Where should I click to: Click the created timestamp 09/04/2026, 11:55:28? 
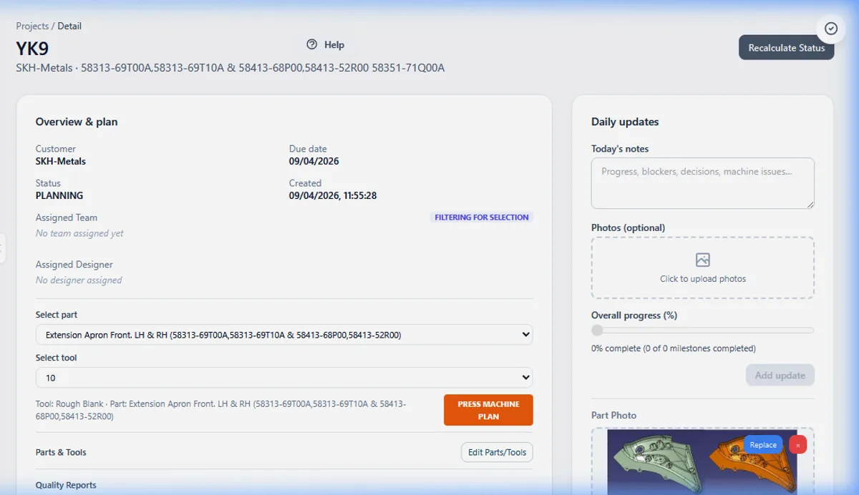pyautogui.click(x=333, y=195)
